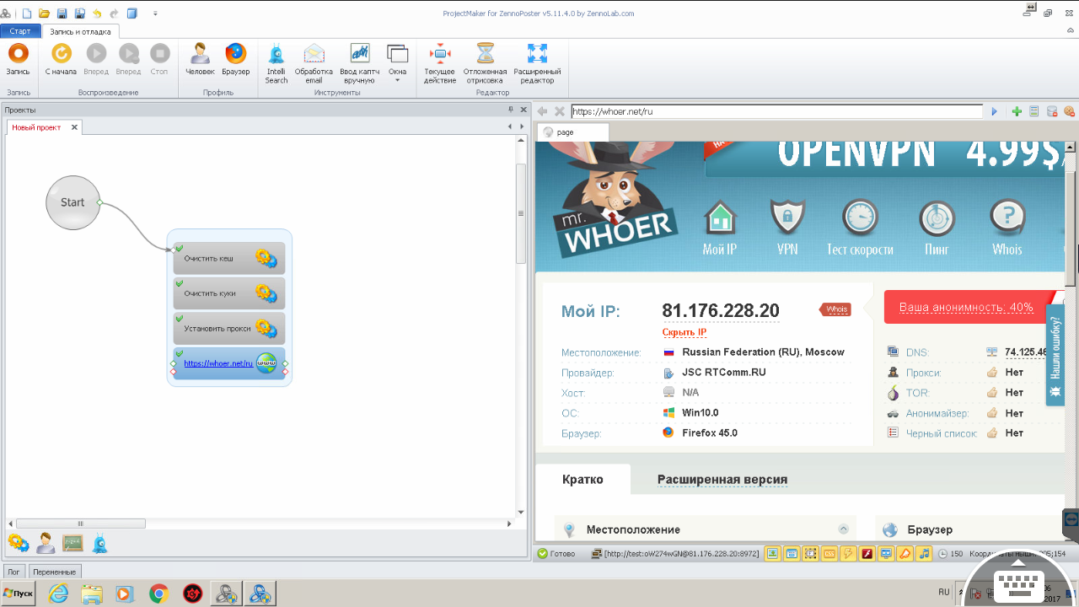Viewport: 1079px width, 607px height.
Task: Toggle the Flash plugin switch
Action: (x=867, y=554)
